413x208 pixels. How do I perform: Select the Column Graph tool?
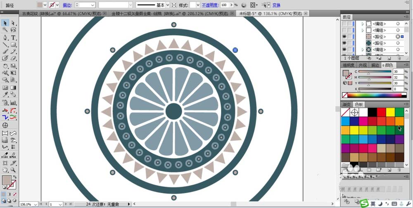tap(13, 102)
